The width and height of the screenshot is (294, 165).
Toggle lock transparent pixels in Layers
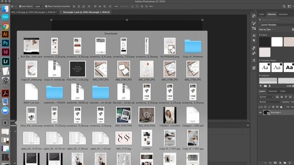[x=266, y=107]
